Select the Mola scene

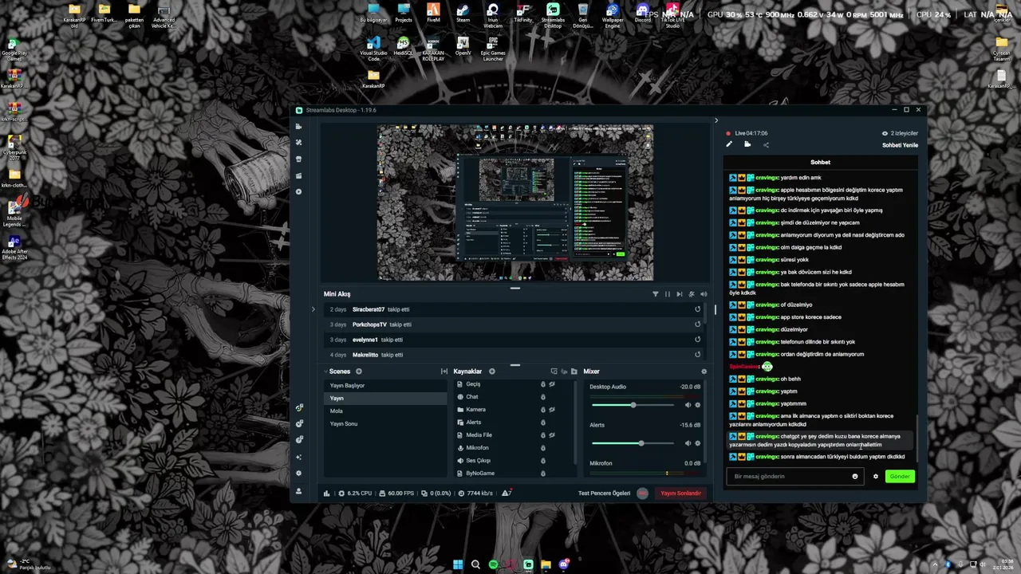click(385, 411)
